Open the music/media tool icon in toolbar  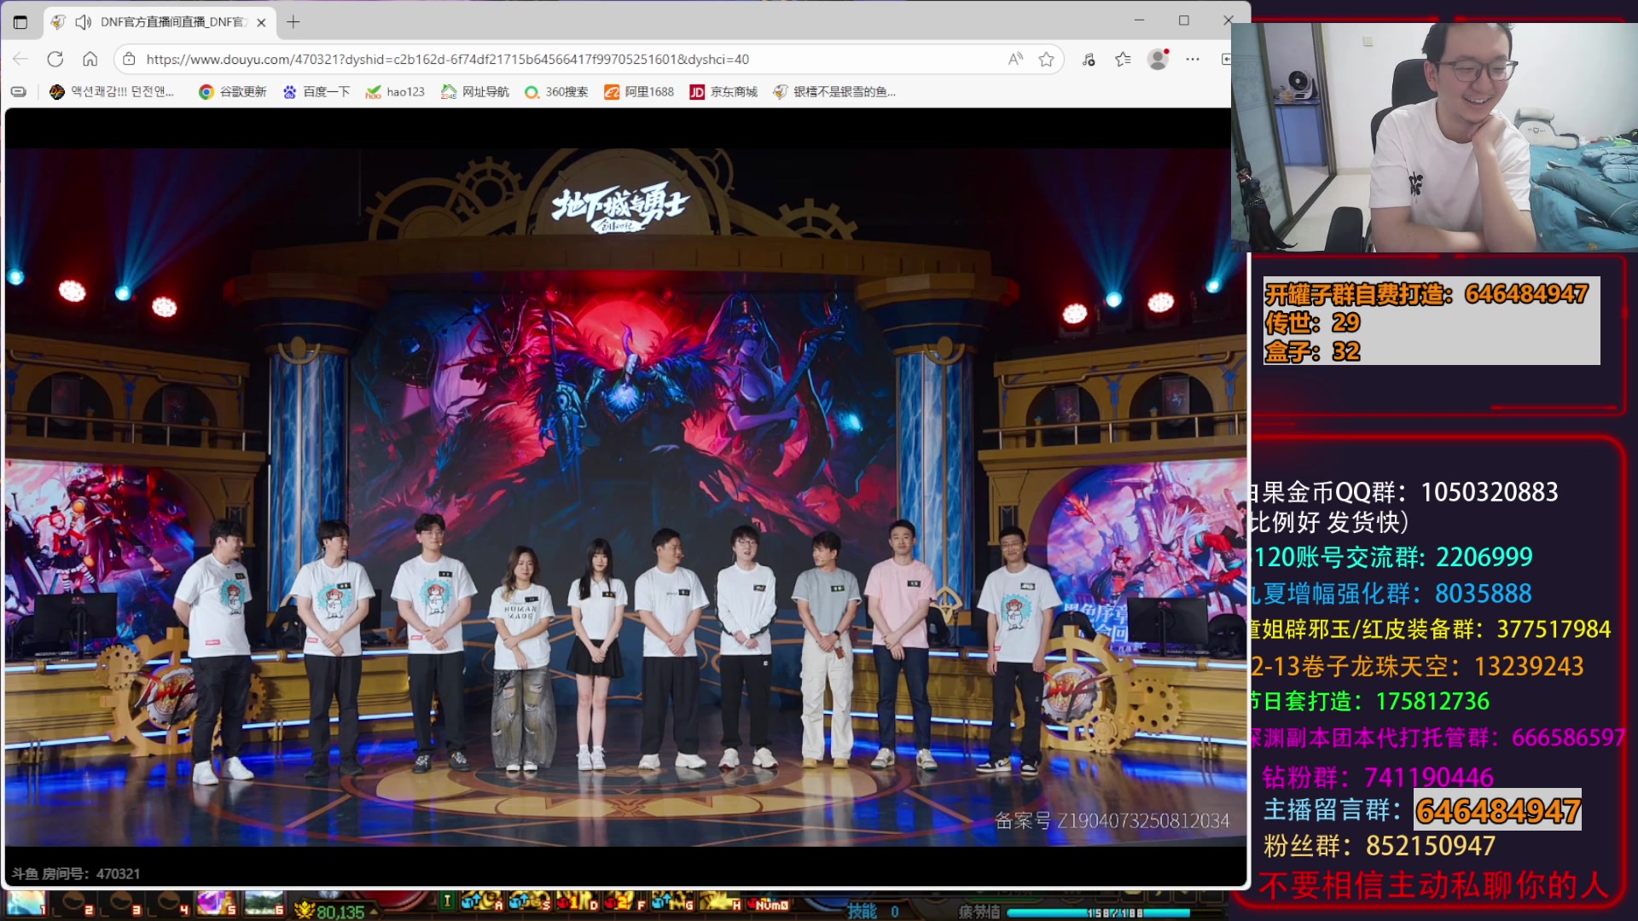tap(1089, 59)
